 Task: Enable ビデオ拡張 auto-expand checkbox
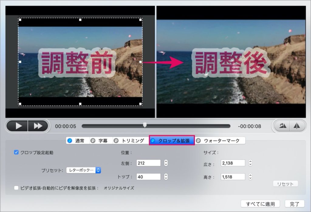16,188
